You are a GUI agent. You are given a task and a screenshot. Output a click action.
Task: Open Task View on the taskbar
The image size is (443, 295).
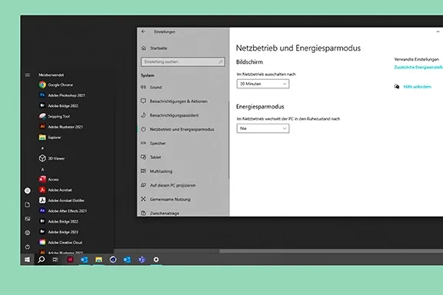click(x=55, y=260)
